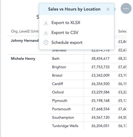
Task: Click the Org_Level2 column header
Action: click(25, 31)
